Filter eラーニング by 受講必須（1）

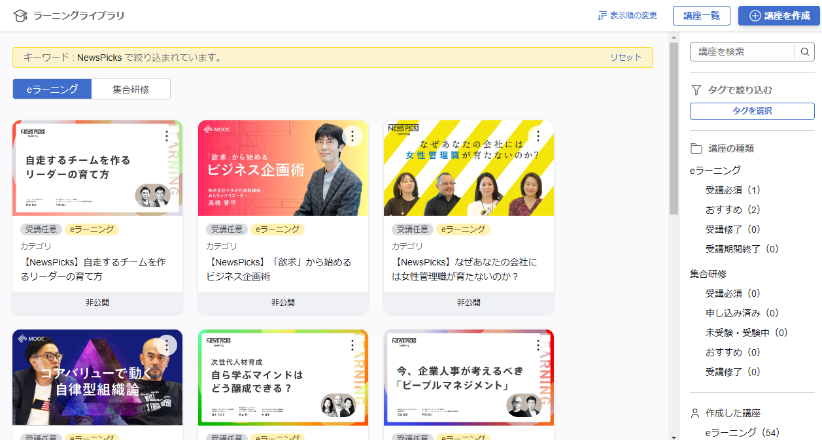pos(733,190)
